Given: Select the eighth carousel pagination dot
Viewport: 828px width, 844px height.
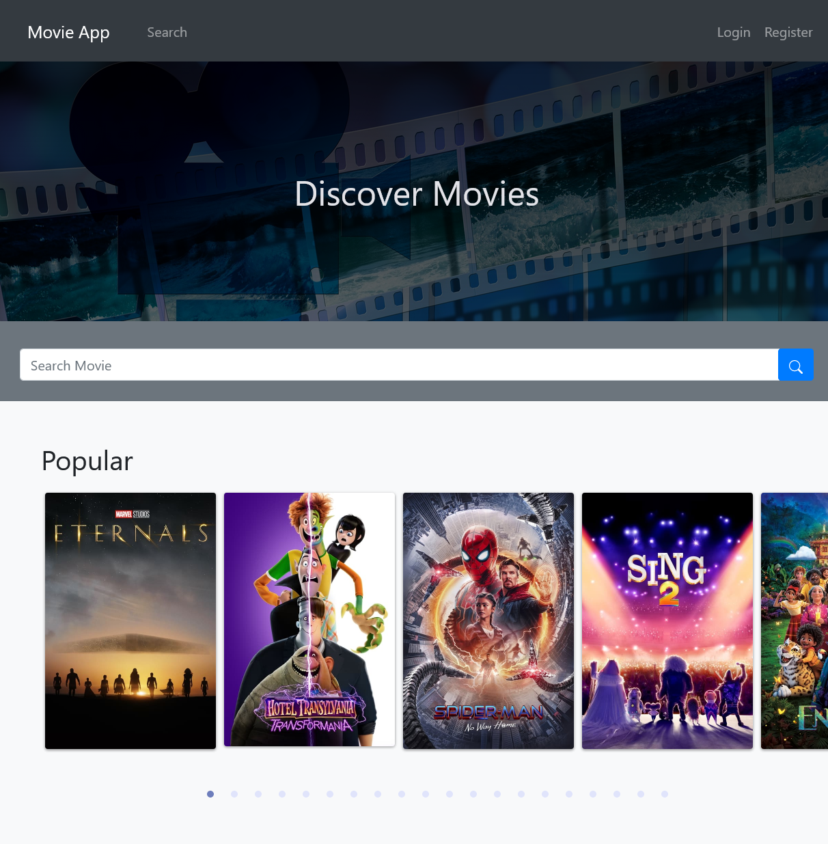Looking at the screenshot, I should 378,794.
